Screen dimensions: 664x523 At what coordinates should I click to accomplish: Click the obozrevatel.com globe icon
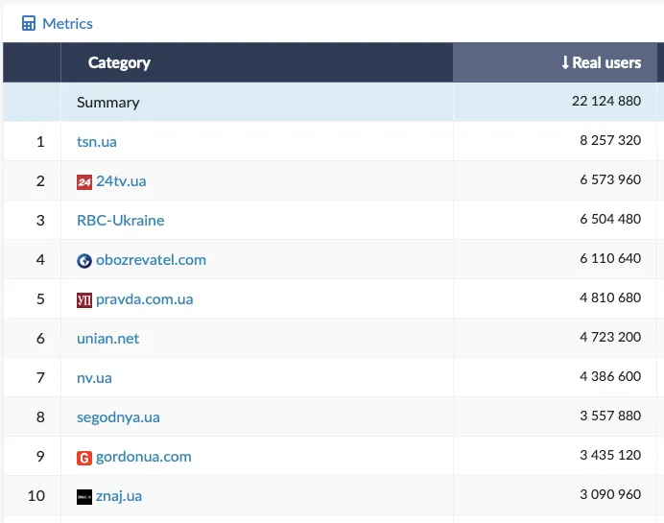pos(84,260)
